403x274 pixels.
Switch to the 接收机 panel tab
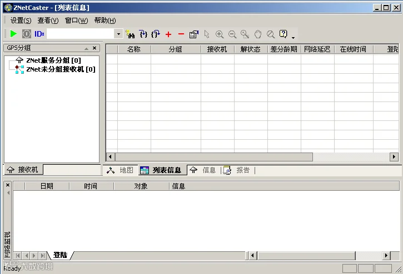(x=24, y=170)
